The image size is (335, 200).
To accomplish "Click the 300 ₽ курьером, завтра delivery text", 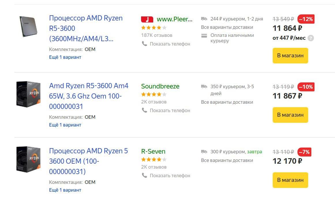I will (x=236, y=152).
